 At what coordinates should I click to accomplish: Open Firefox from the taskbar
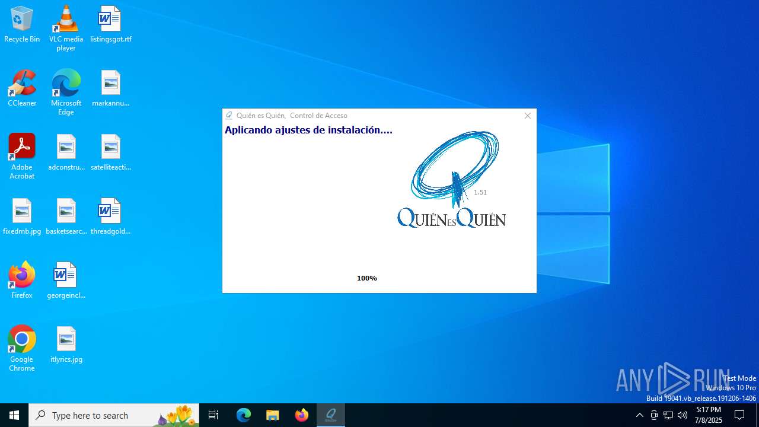(302, 415)
